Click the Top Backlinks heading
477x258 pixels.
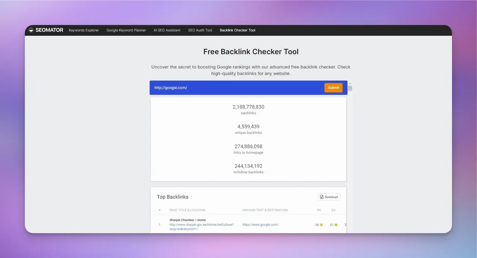[173, 197]
